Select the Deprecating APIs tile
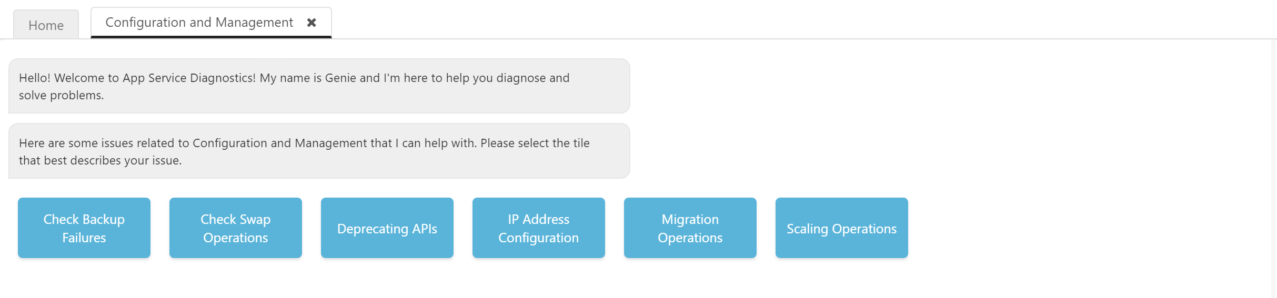Screen dimensions: 1277x298 (387, 228)
